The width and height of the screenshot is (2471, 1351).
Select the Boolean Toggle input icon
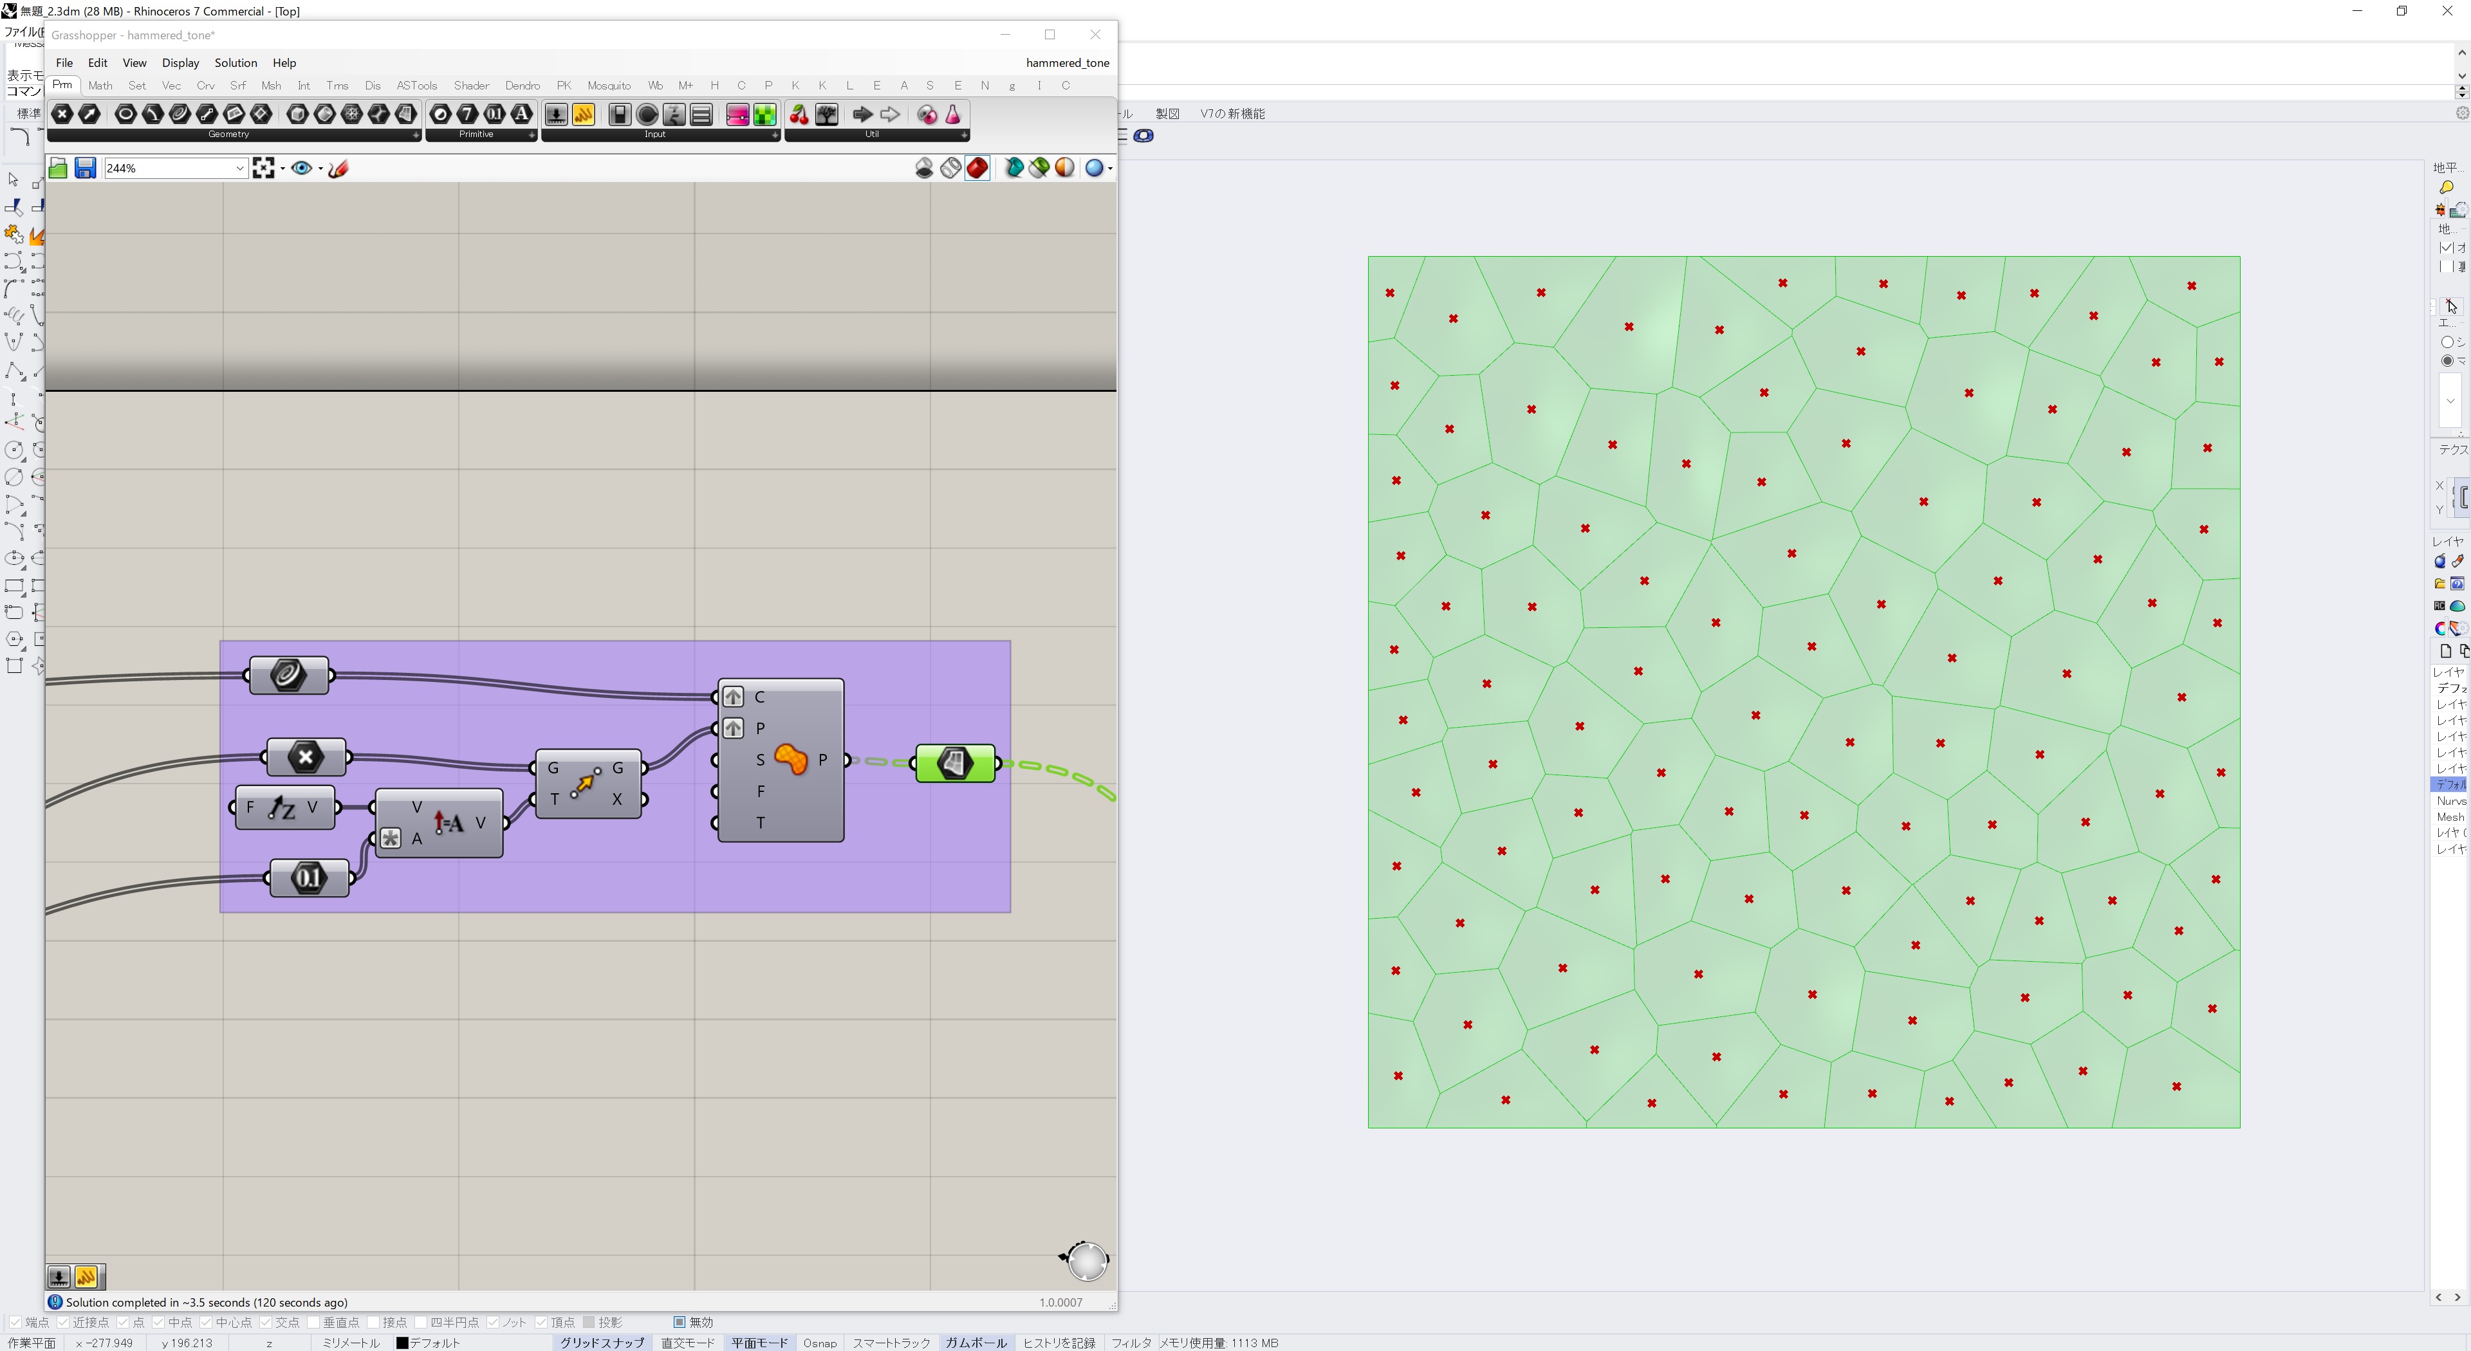[x=620, y=114]
